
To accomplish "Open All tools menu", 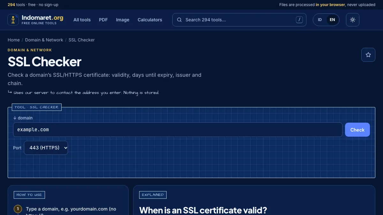I will pos(82,20).
